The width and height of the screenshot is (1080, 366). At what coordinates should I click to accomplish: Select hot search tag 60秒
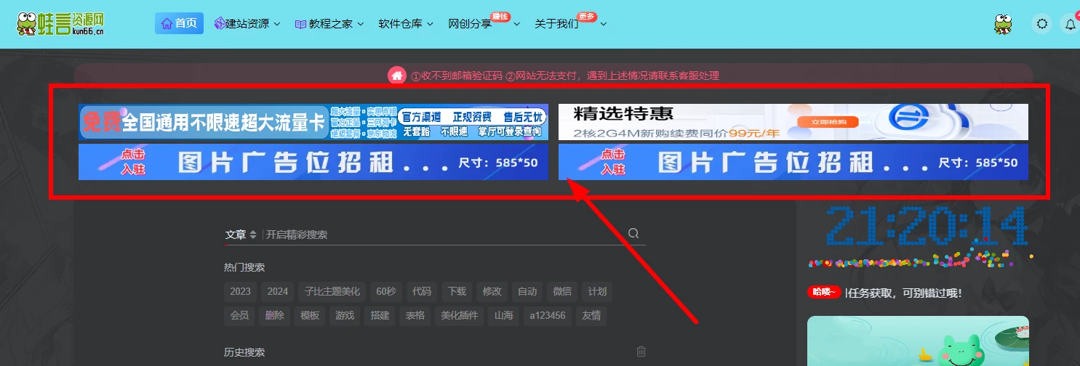386,292
